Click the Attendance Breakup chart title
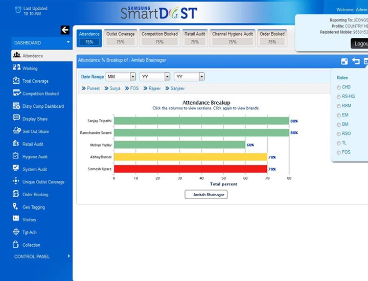This screenshot has width=368, height=281. coord(206,103)
